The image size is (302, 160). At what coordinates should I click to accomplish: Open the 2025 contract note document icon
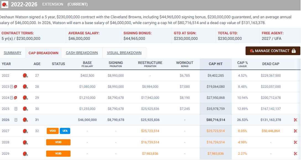coord(16,109)
